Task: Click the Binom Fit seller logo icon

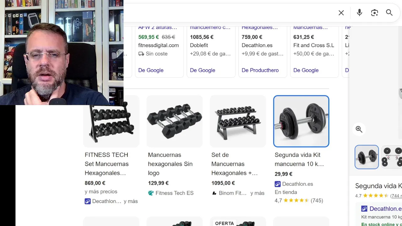Action: (x=214, y=193)
